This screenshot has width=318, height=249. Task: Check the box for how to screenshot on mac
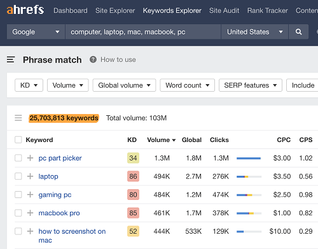(x=18, y=231)
